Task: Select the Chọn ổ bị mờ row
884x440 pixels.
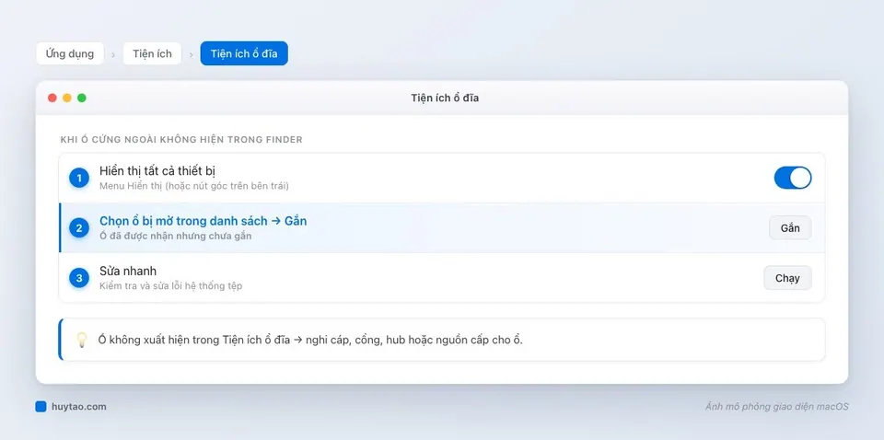Action: pos(442,228)
